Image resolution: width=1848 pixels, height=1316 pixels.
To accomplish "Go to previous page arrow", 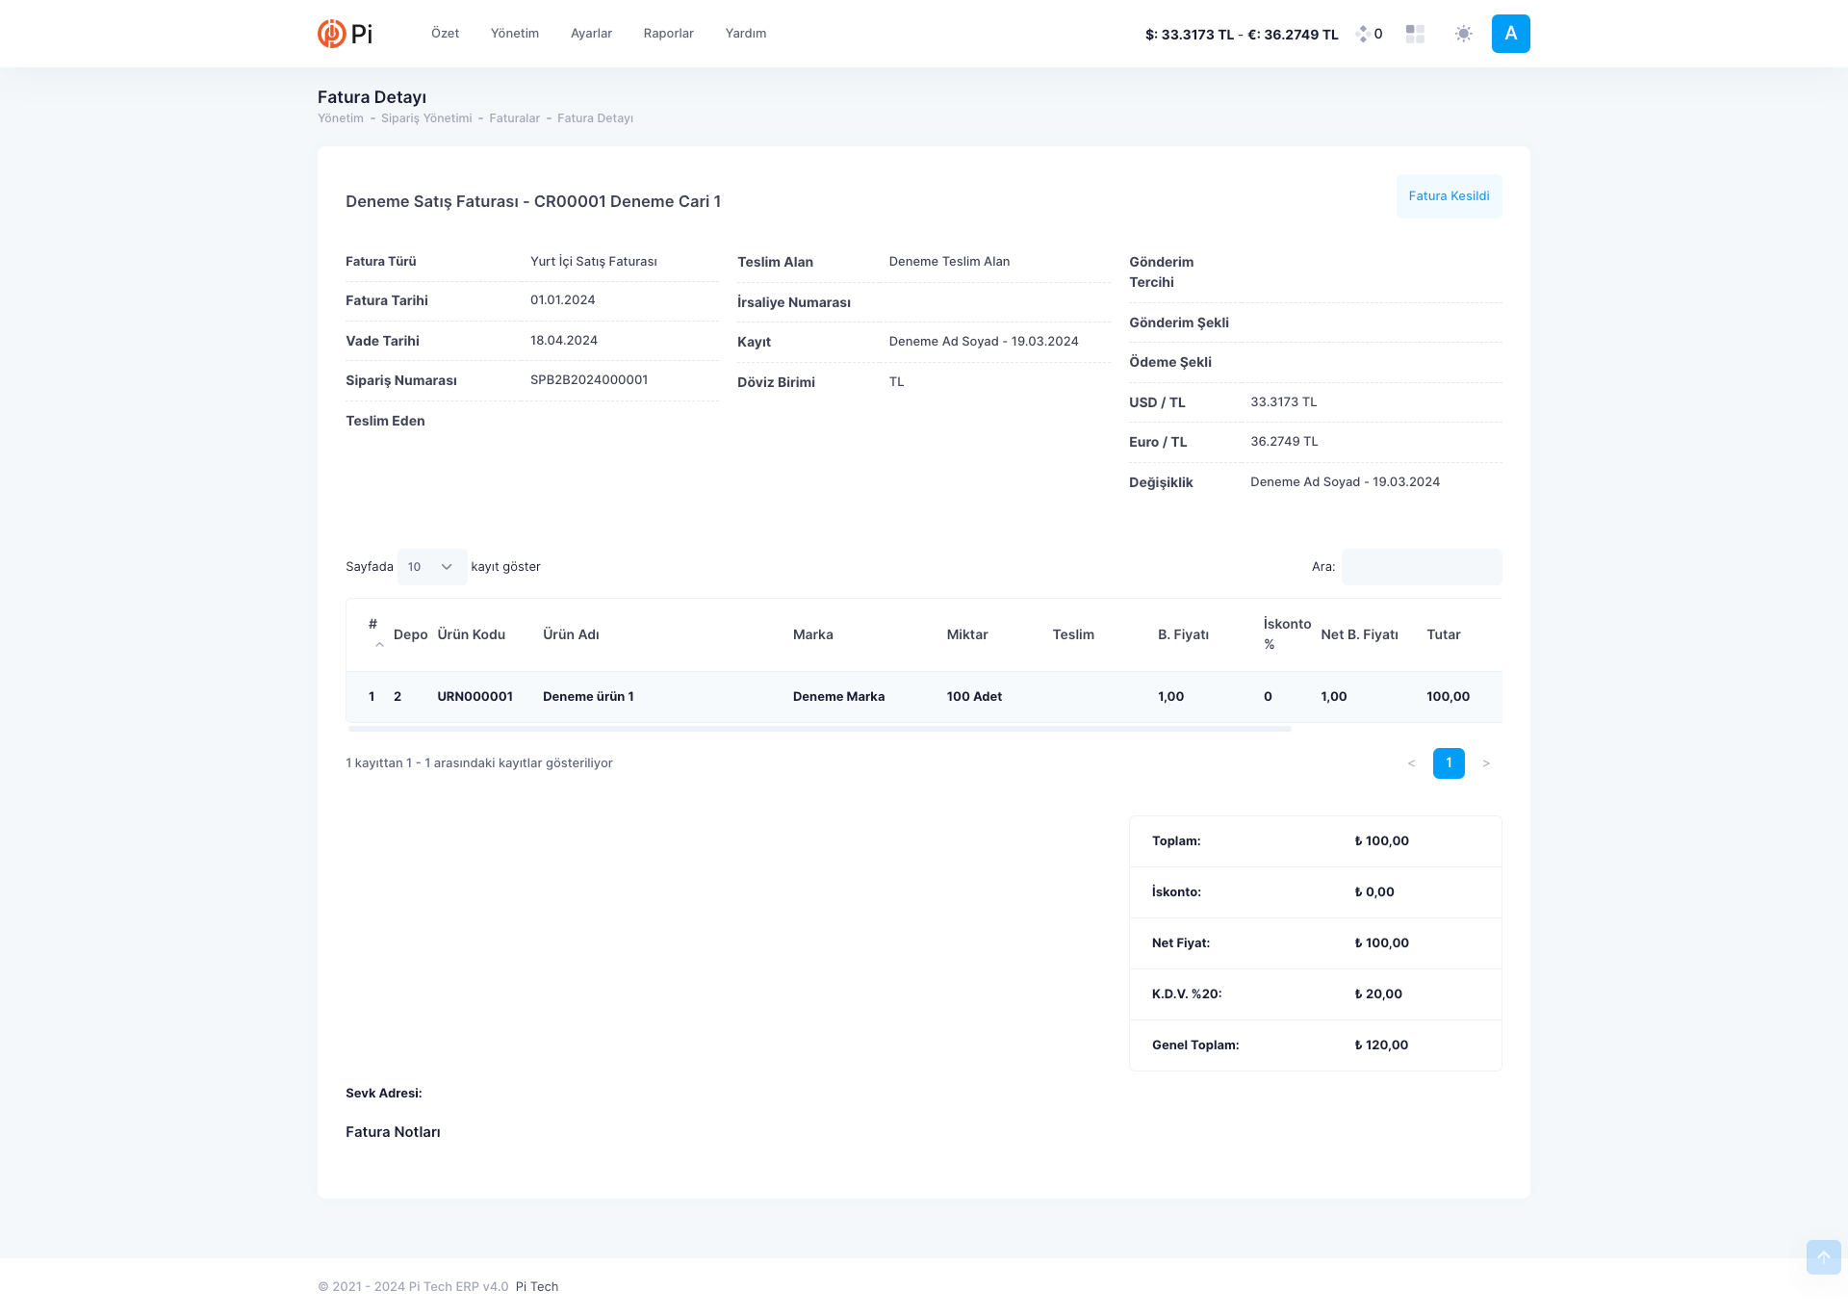I will tap(1411, 763).
